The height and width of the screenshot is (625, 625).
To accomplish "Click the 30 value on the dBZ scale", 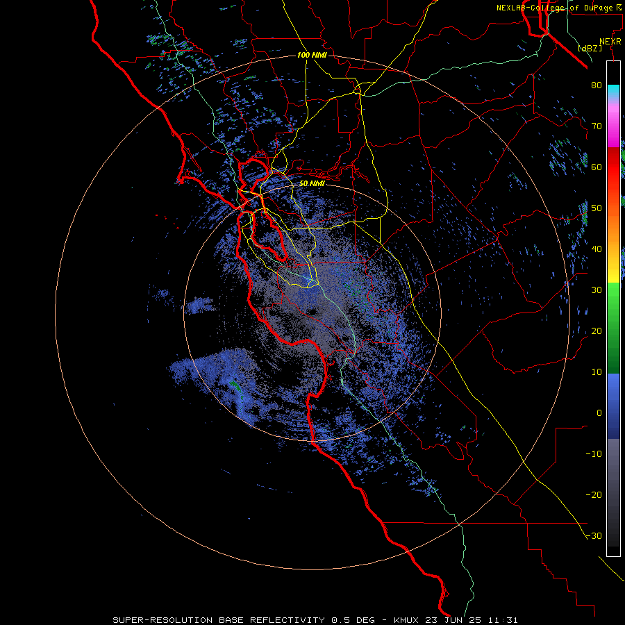I will (x=597, y=290).
